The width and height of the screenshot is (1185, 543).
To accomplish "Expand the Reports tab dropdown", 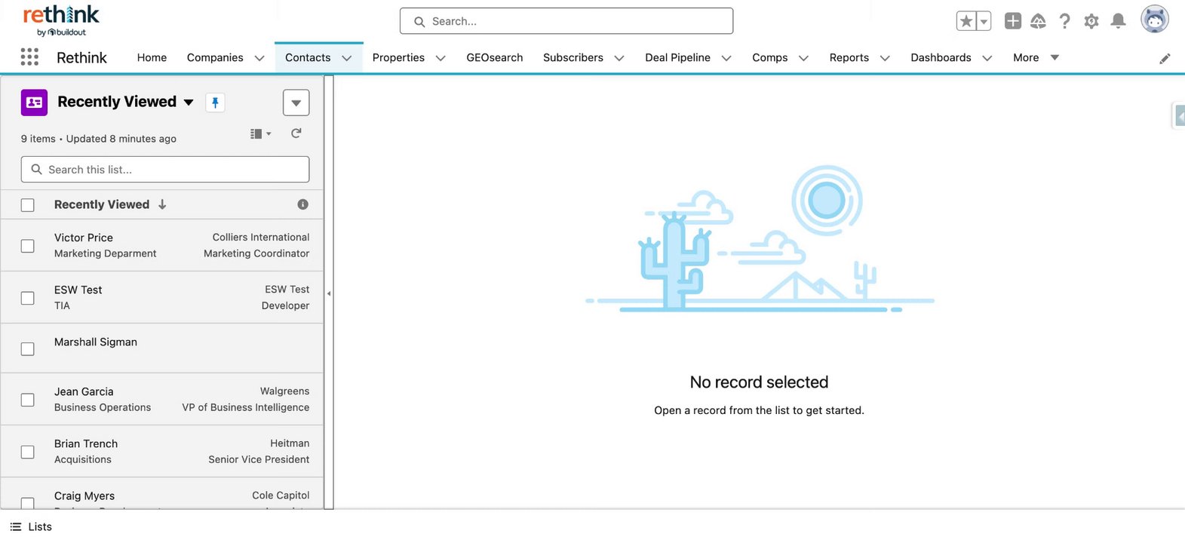I will pyautogui.click(x=885, y=58).
